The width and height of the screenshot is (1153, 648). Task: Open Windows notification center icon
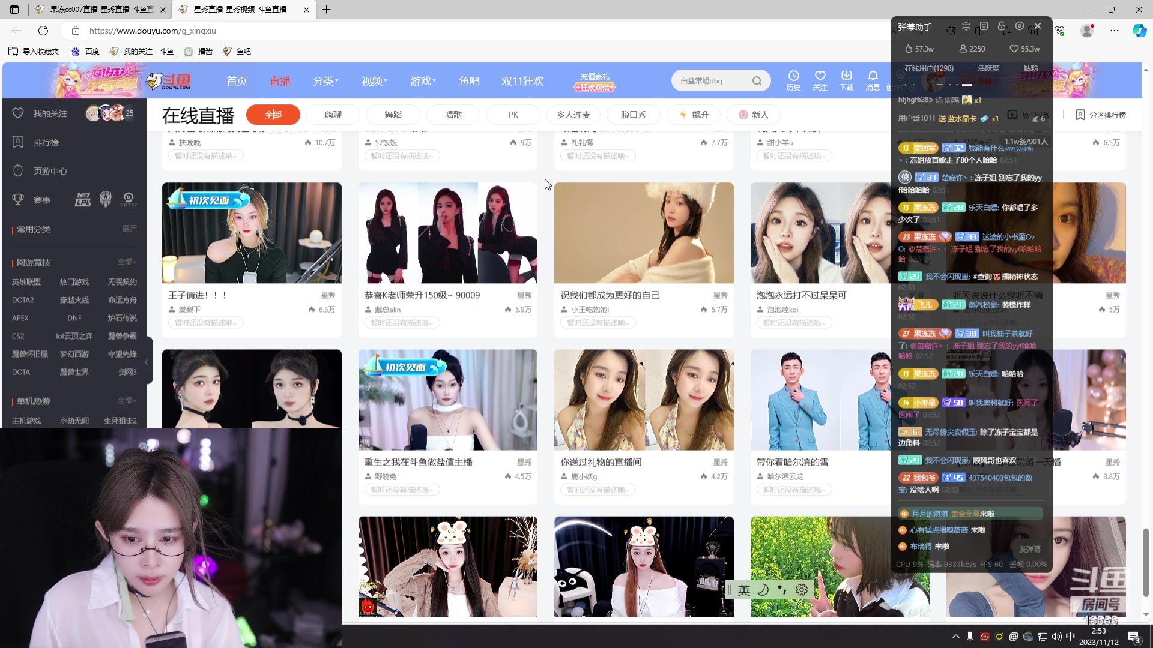1134,637
